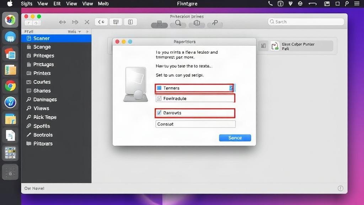Image resolution: width=364 pixels, height=205 pixels.
Task: Click the Geot Cober Punter document icon
Action: pos(275,46)
